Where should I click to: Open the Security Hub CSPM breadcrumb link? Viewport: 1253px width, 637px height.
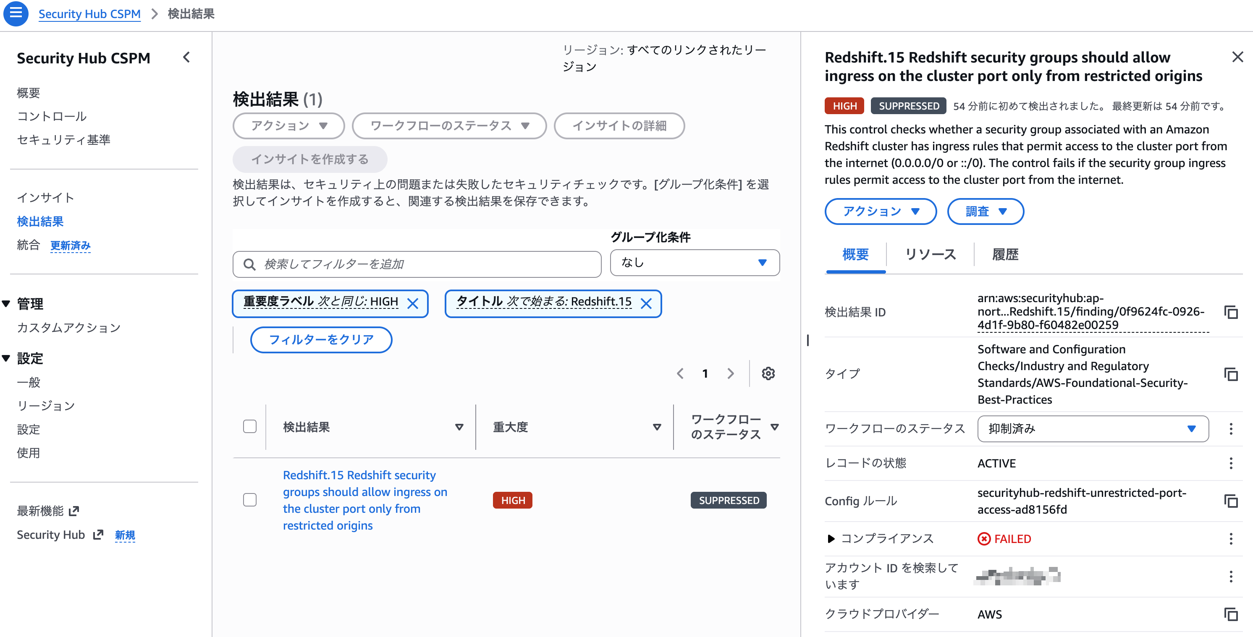pyautogui.click(x=89, y=13)
